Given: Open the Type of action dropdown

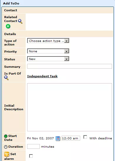Looking at the screenshot, I should coord(48,41).
